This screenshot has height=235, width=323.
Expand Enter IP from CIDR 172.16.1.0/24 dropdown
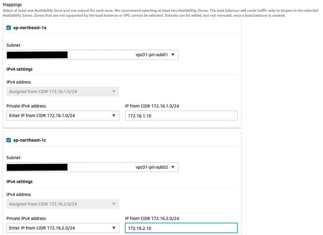click(x=63, y=116)
